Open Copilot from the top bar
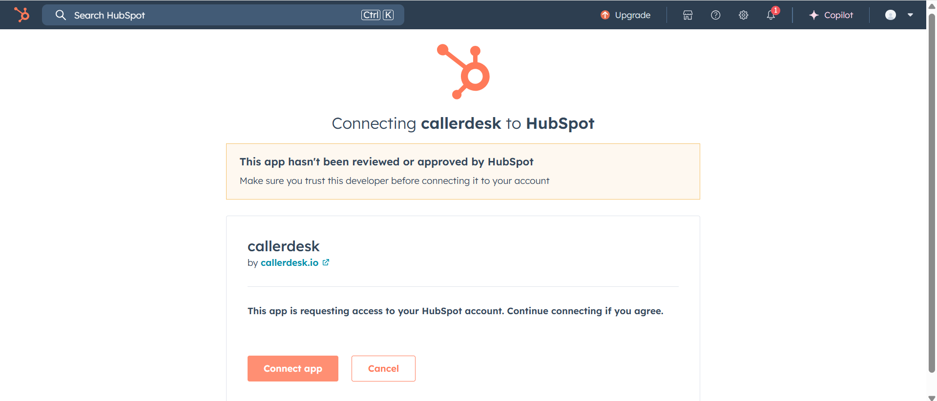The height and width of the screenshot is (401, 937). [831, 15]
